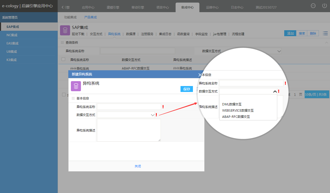Switch to 移动引擎 tab
This screenshot has width=330, height=193.
tap(138, 7)
